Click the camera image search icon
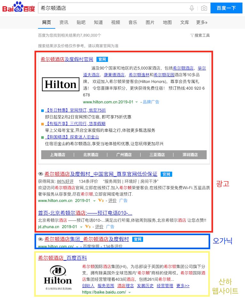This screenshot has width=245, height=298. coord(204,8)
